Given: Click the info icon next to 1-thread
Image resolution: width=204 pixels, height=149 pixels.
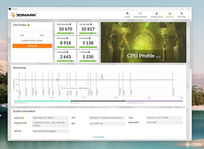Looking at the screenshot, I should coord(89,52).
